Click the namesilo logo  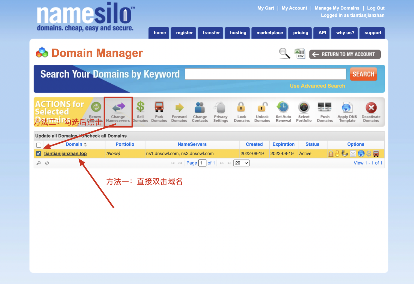point(85,17)
